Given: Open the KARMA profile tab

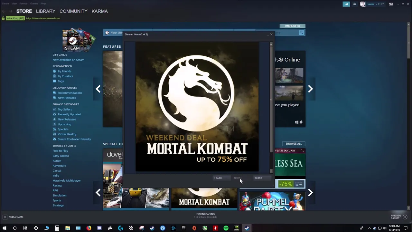Looking at the screenshot, I should click(x=99, y=11).
